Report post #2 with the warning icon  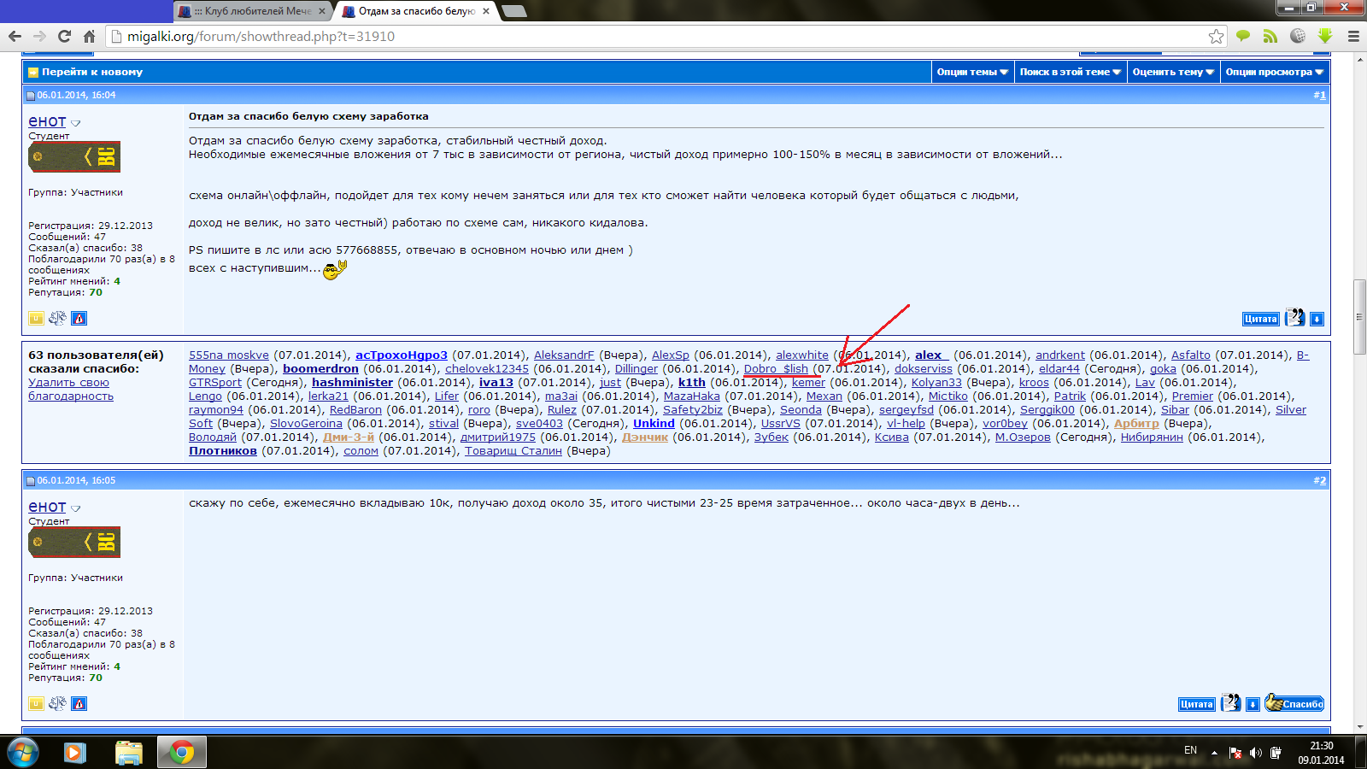79,704
